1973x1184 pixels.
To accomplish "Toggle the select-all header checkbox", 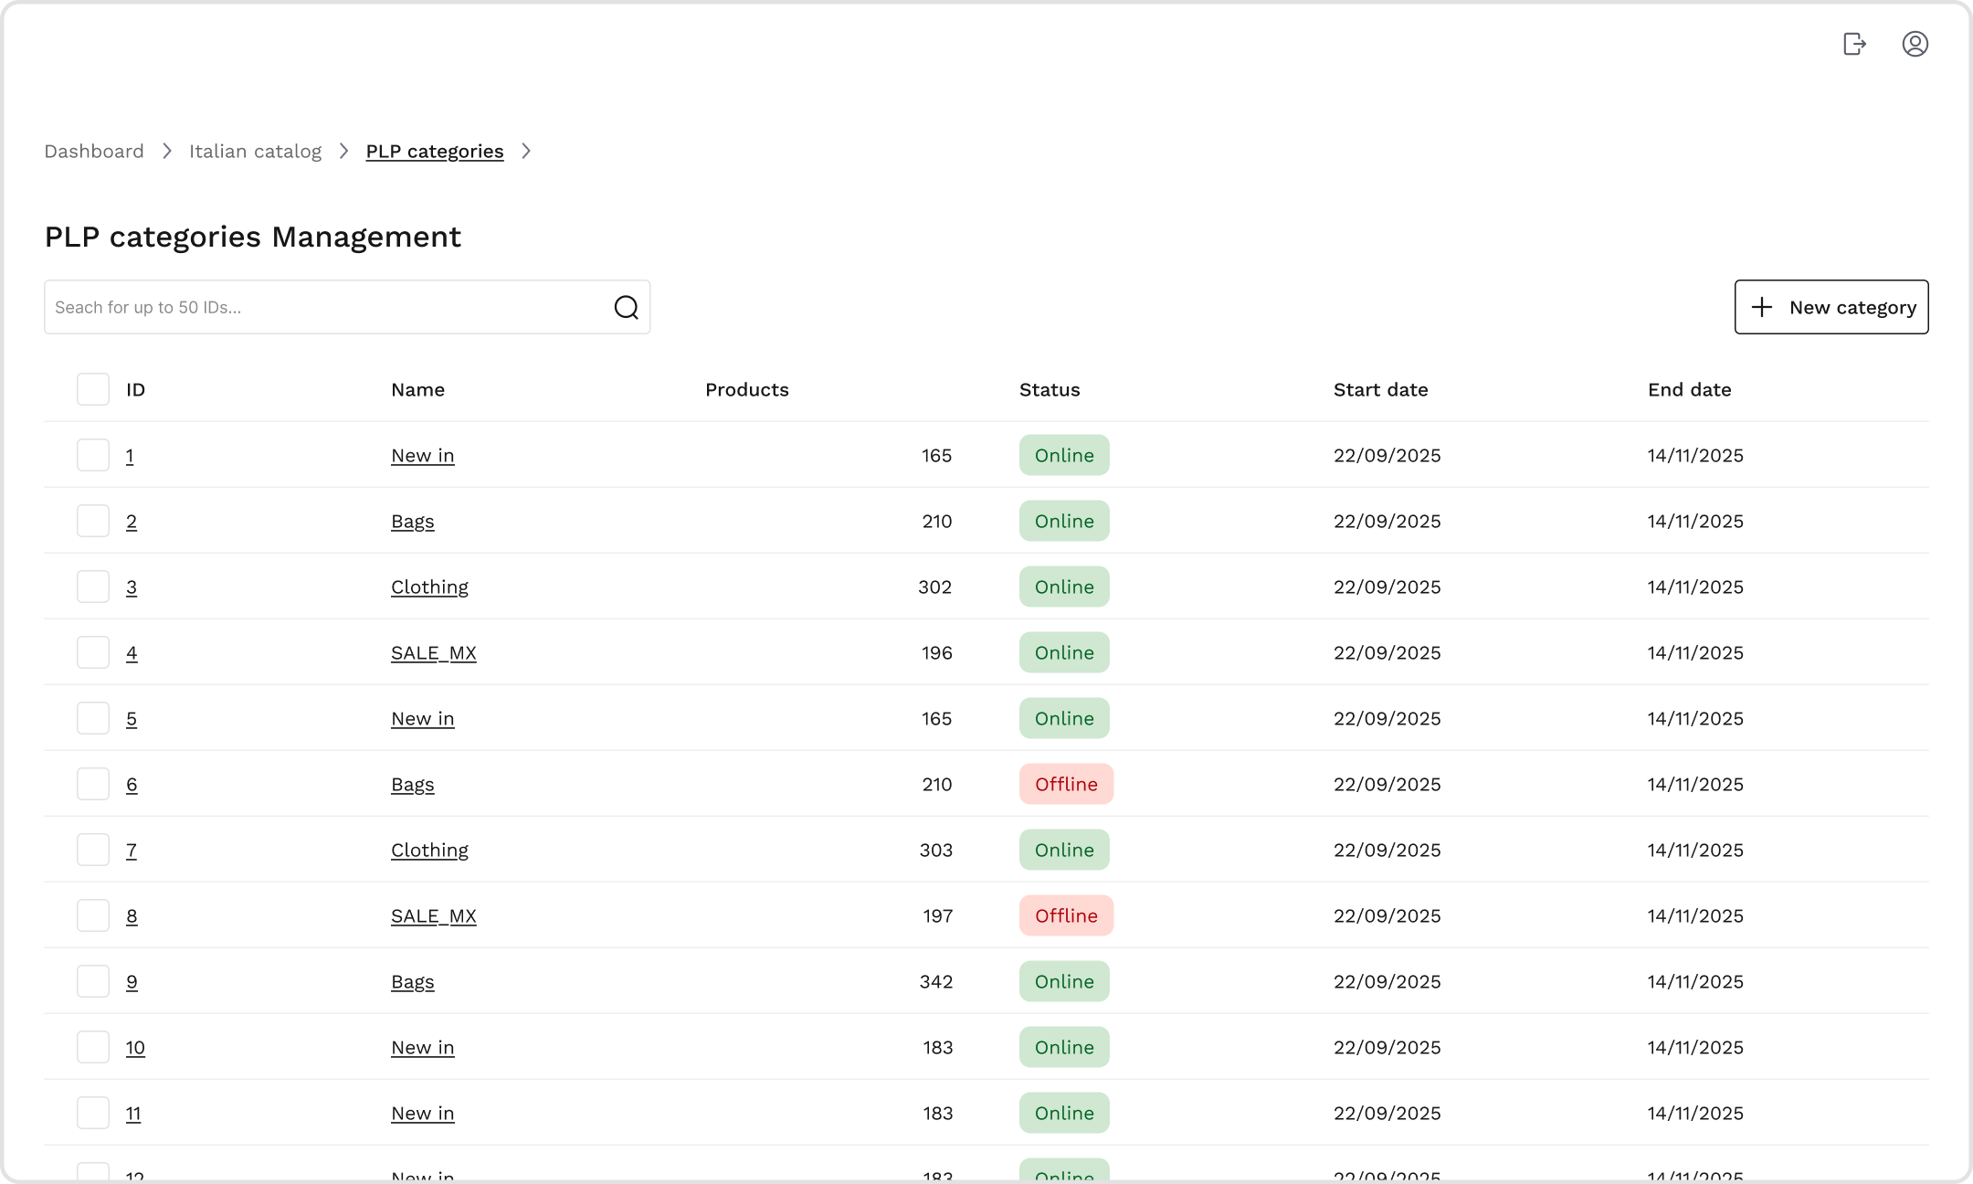I will coord(93,389).
